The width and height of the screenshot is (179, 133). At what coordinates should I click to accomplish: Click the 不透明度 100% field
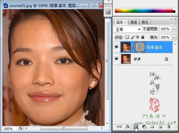[165, 29]
